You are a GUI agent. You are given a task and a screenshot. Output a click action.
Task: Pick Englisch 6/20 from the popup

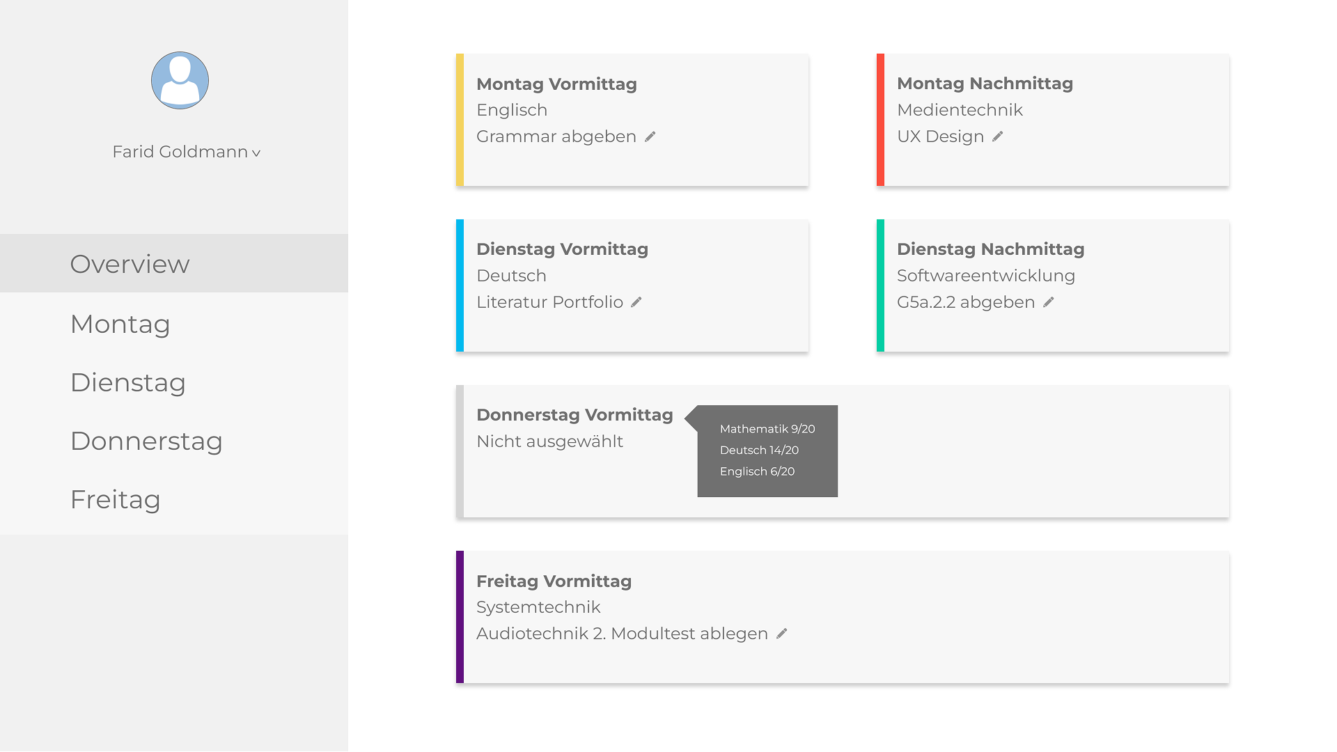[757, 471]
